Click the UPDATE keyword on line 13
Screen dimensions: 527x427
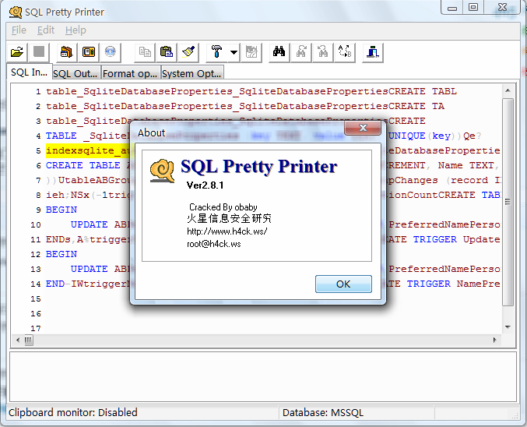tap(89, 269)
